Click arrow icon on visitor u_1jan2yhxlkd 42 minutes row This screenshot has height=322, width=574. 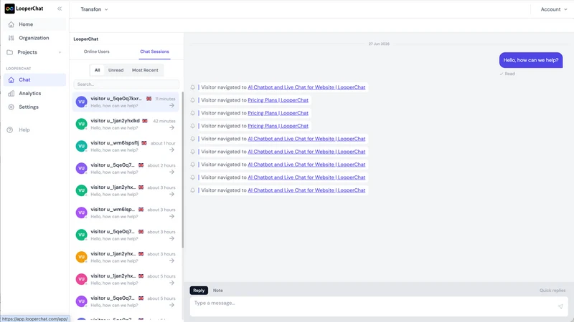click(171, 128)
